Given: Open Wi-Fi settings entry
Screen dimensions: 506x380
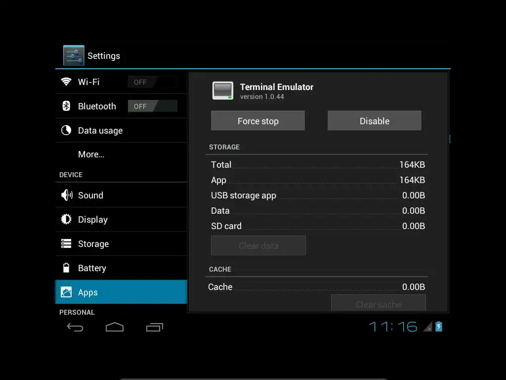Looking at the screenshot, I should coord(122,82).
